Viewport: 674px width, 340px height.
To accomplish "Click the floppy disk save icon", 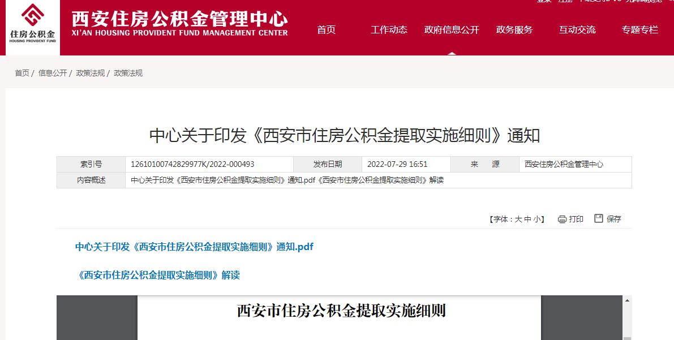I will (599, 218).
